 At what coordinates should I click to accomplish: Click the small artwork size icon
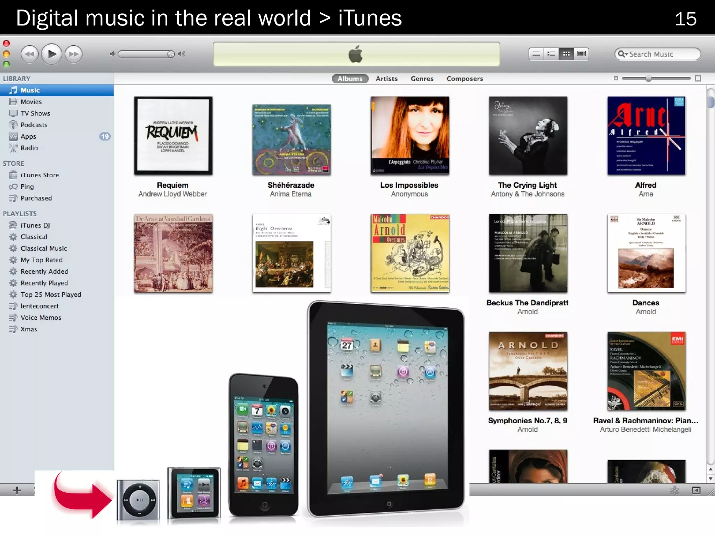point(616,79)
